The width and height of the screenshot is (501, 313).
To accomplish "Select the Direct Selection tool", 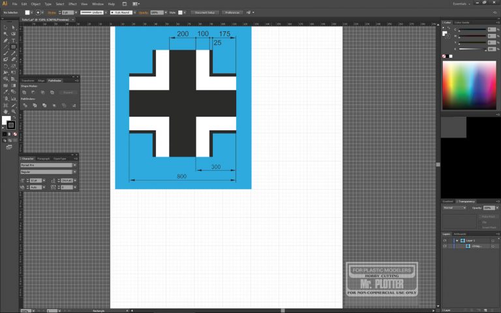I will coord(14,27).
